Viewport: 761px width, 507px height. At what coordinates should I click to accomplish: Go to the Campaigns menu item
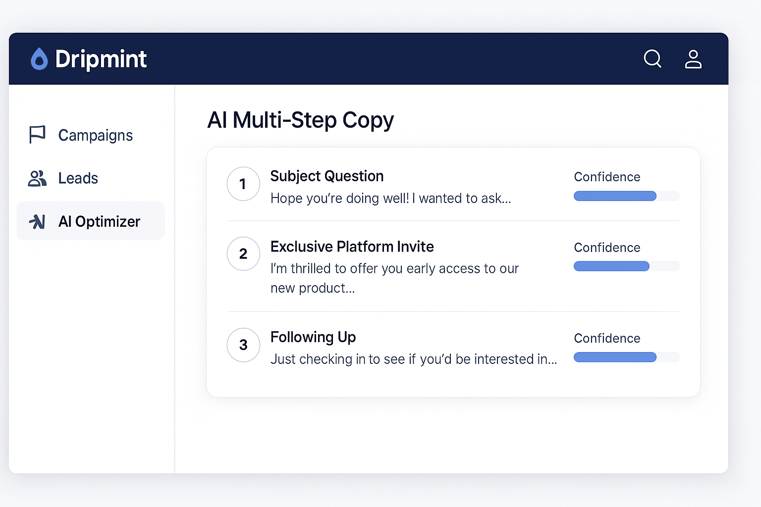tap(95, 135)
